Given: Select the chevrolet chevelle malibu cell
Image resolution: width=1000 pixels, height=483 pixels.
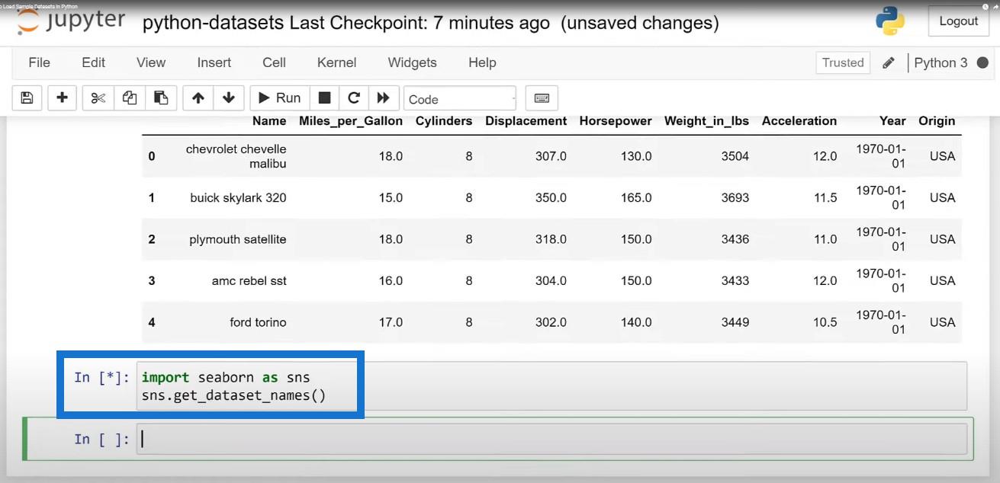Looking at the screenshot, I should [x=236, y=156].
